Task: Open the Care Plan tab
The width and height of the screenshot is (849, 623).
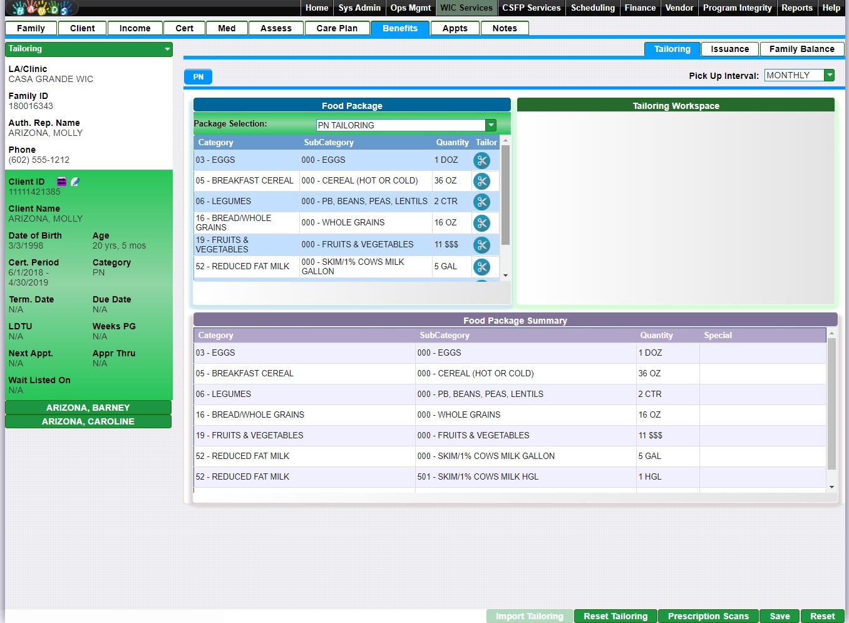Action: (337, 28)
